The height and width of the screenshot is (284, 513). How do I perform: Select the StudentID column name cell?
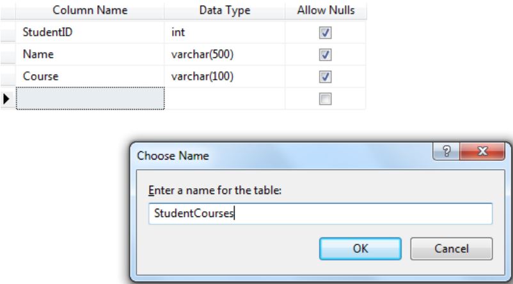pyautogui.click(x=90, y=33)
